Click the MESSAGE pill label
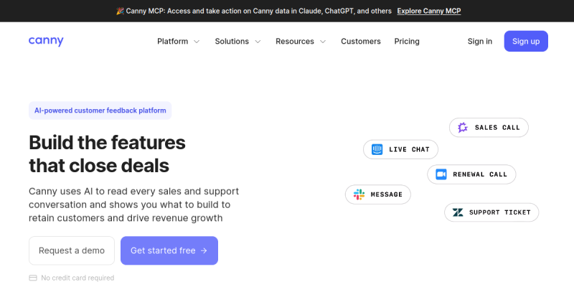 (386, 194)
